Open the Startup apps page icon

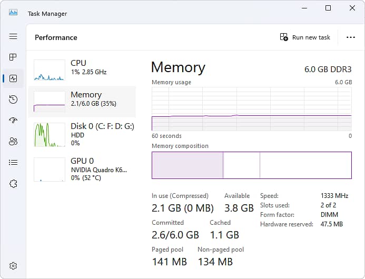tap(13, 120)
